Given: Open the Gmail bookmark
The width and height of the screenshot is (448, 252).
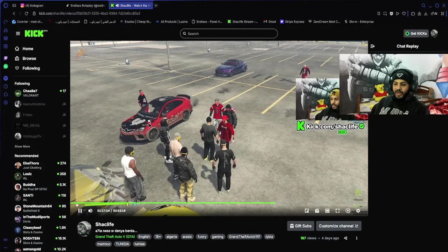Looking at the screenshot, I should 269,22.
